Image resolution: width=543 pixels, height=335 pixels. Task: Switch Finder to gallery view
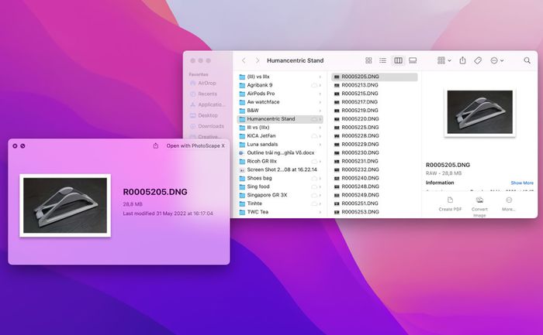click(x=413, y=60)
